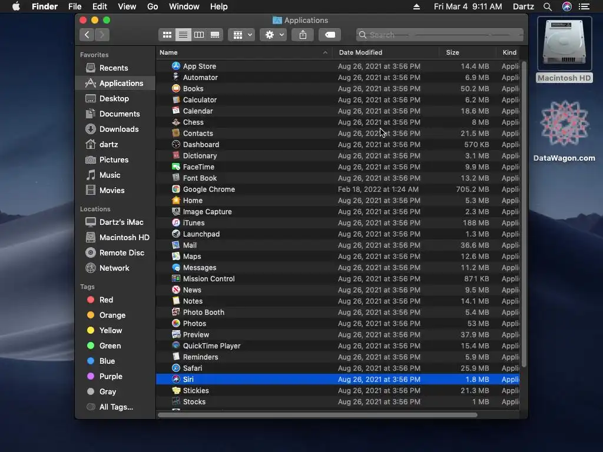
Task: Switch to gallery view in Finder toolbar
Action: tap(215, 35)
